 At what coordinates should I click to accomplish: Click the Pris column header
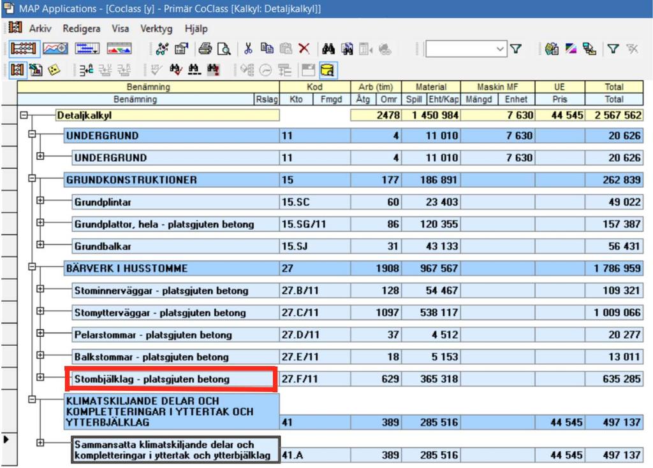pos(560,99)
